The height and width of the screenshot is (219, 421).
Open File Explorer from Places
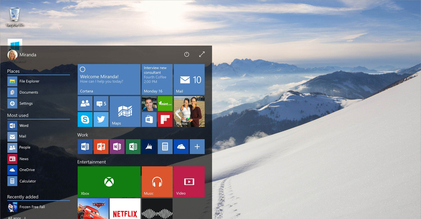(x=29, y=81)
